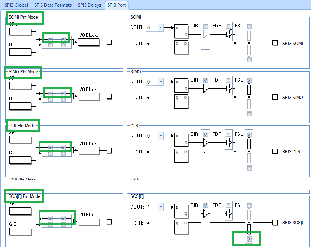Viewport: 311px width, 247px height.
Task: Click the SPI3 SOMI pin terminal square
Action: tap(275, 43)
